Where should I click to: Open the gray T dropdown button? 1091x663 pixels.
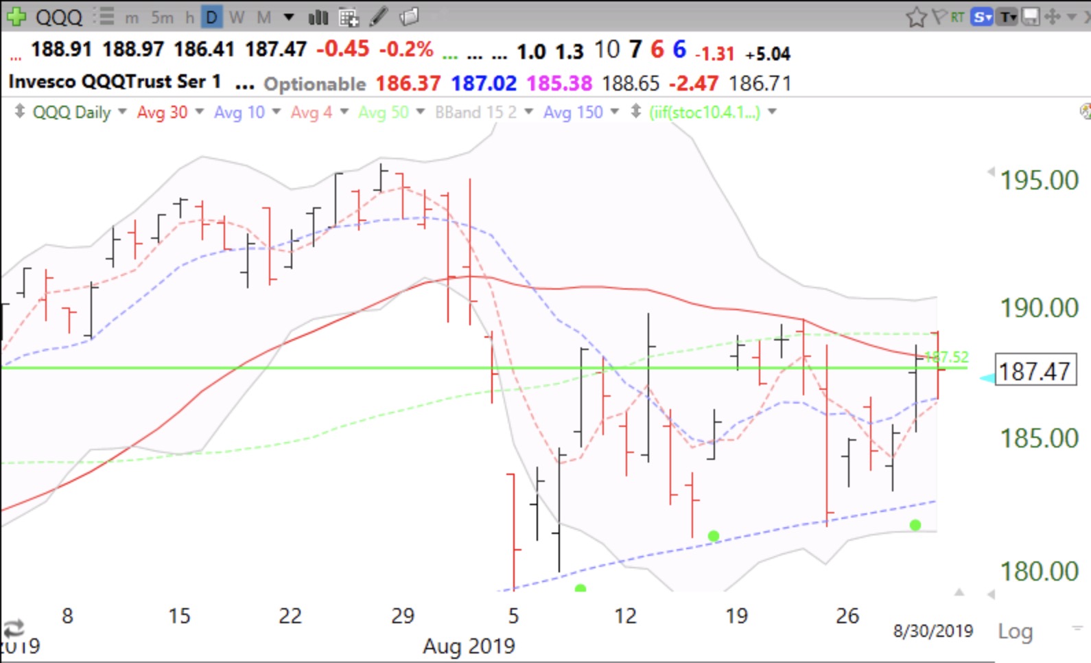click(1007, 17)
